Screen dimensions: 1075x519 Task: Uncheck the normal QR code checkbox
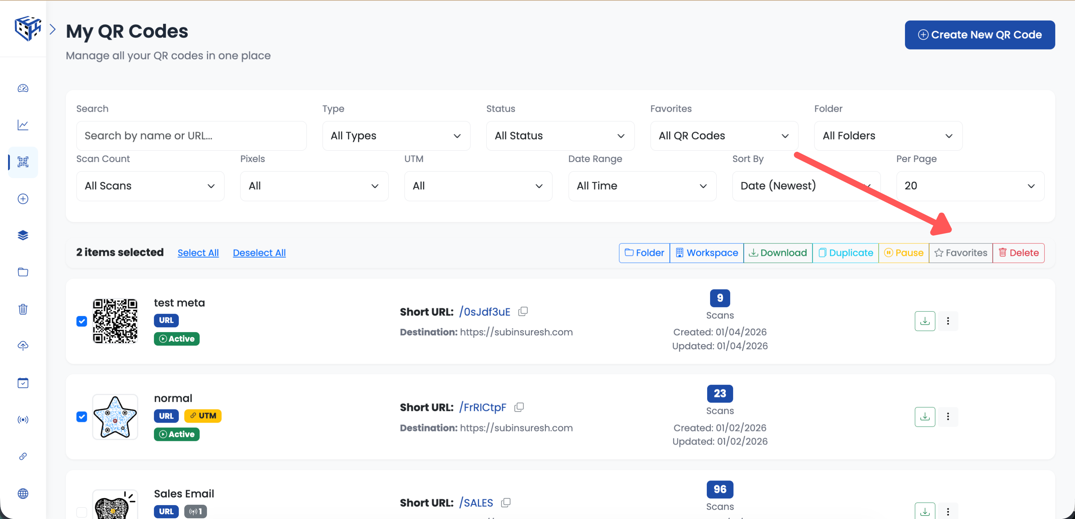tap(81, 417)
